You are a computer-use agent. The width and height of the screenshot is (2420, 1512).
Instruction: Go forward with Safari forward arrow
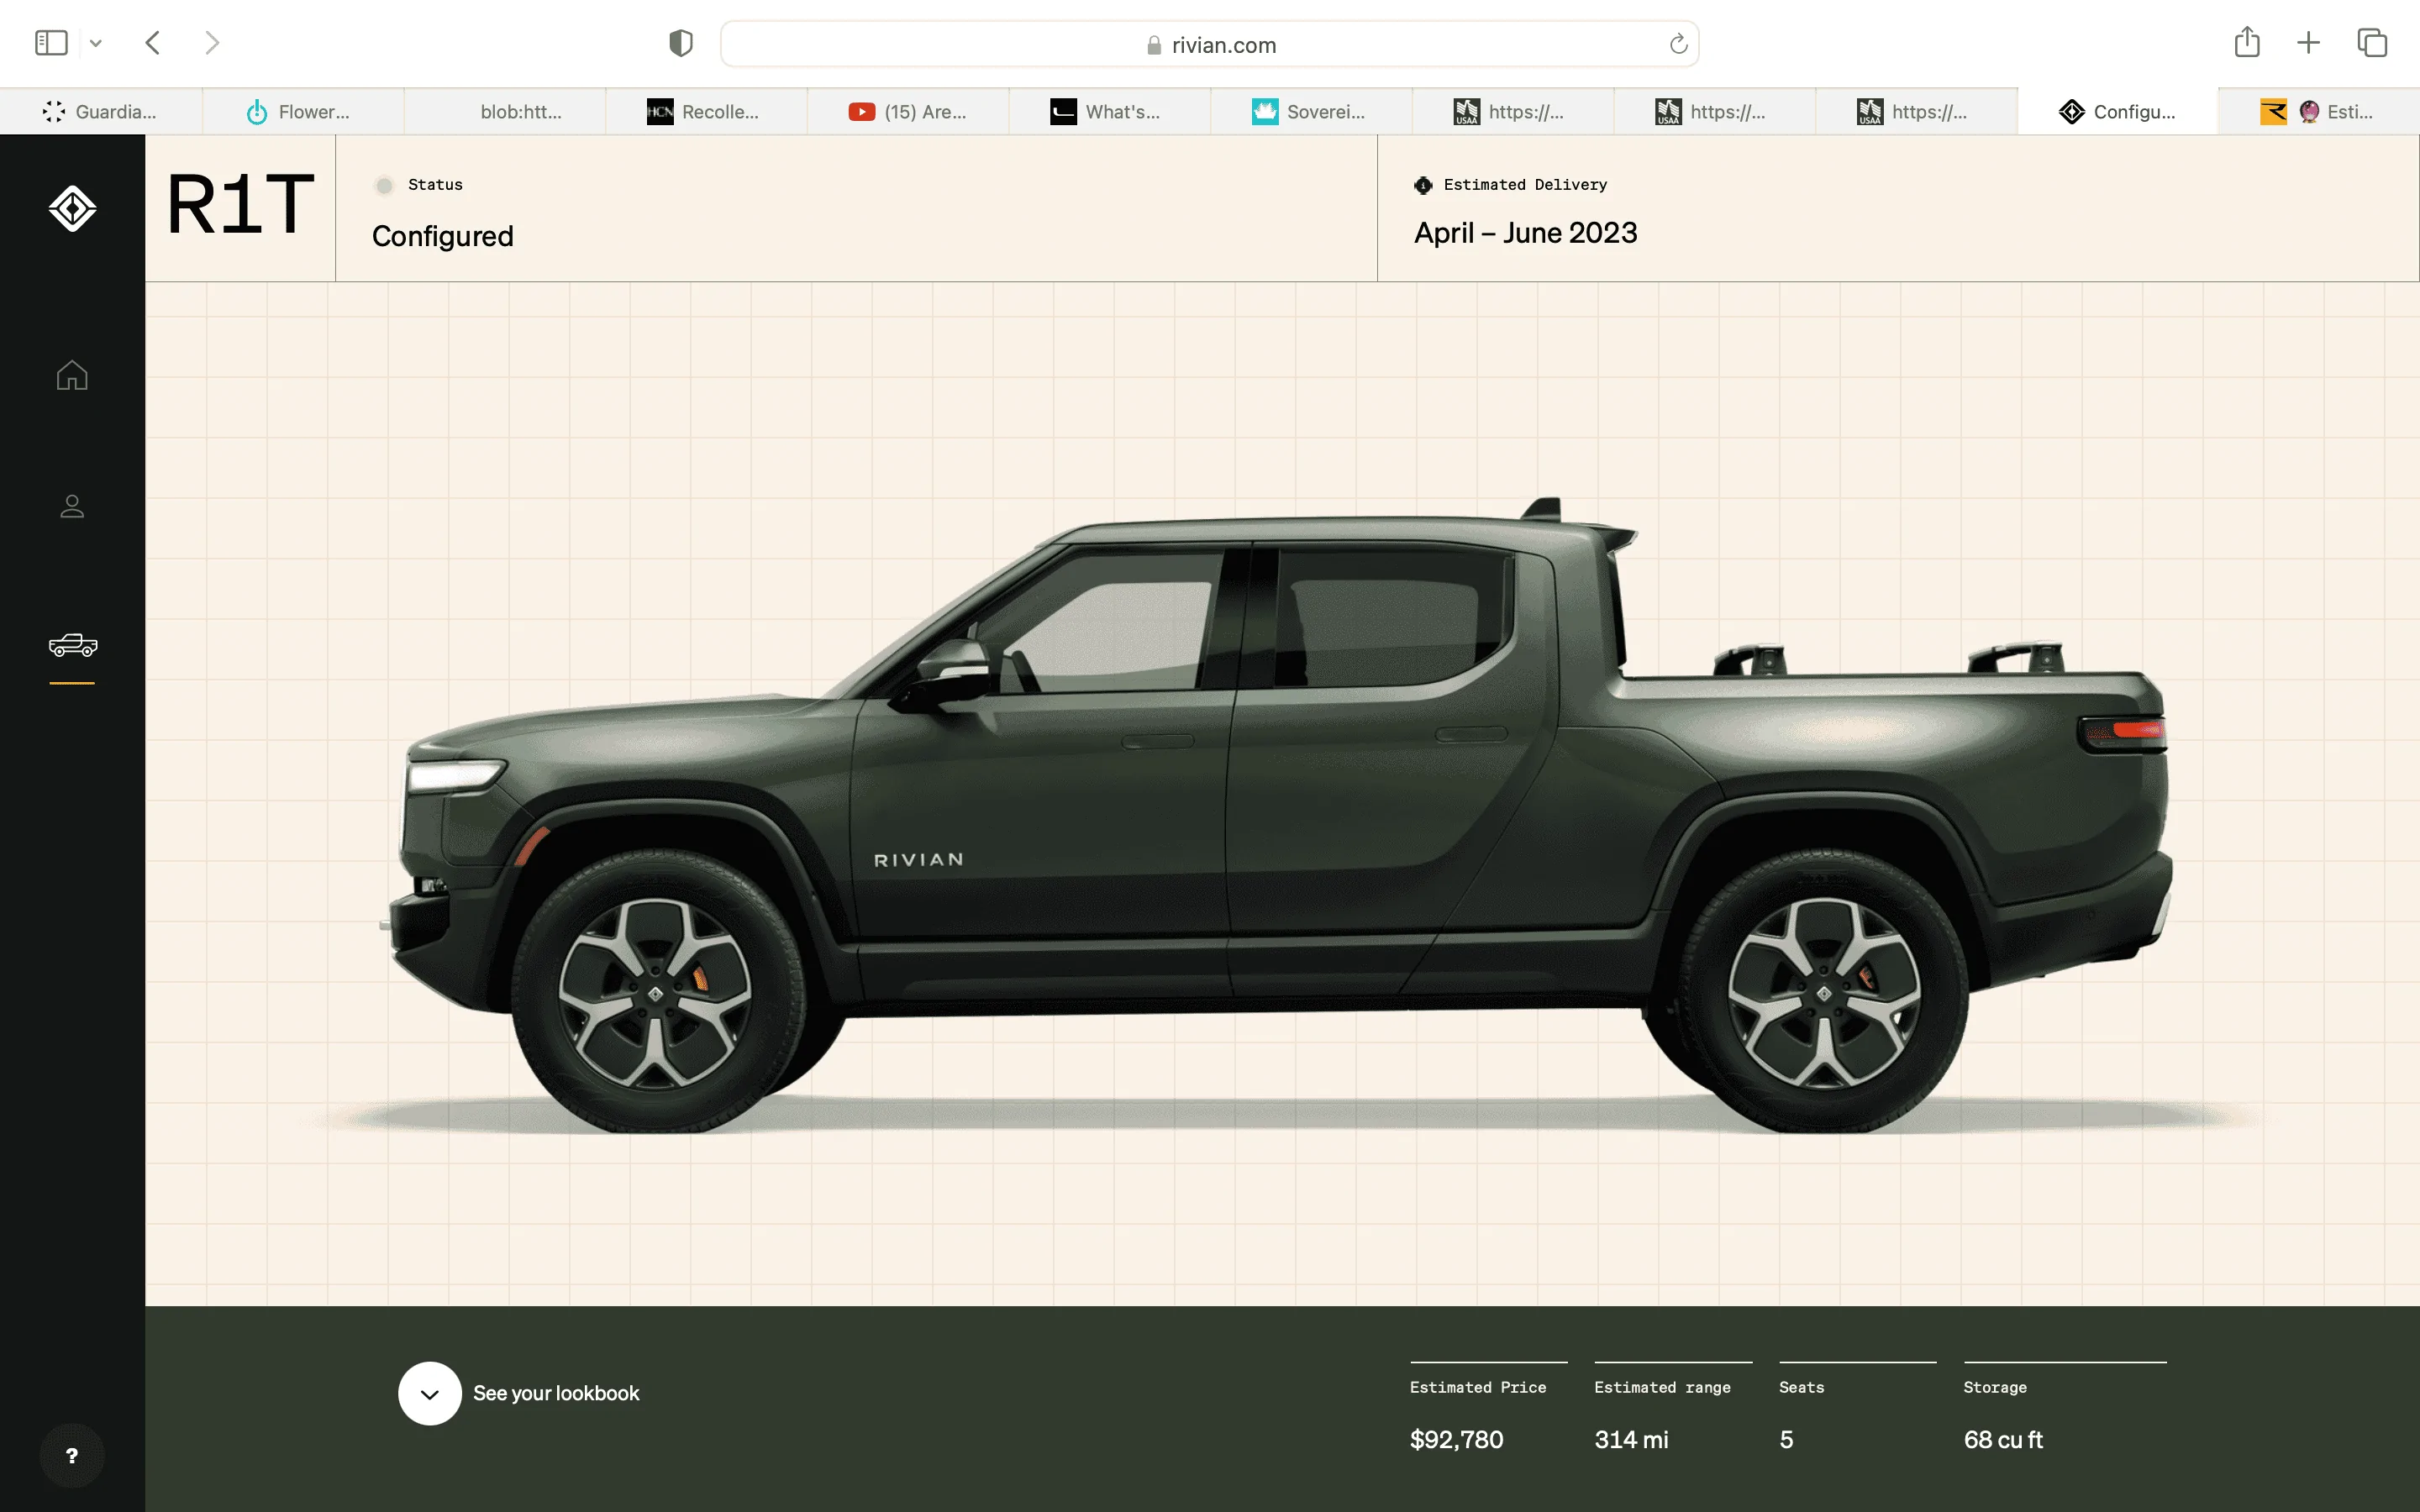(212, 43)
